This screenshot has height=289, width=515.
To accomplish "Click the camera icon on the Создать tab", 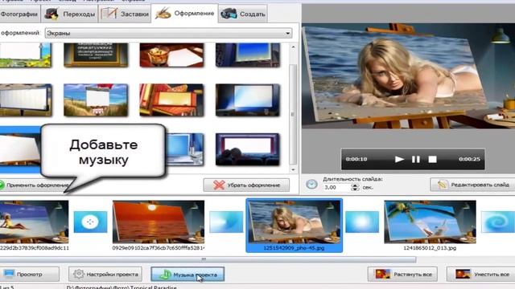I will [x=229, y=14].
